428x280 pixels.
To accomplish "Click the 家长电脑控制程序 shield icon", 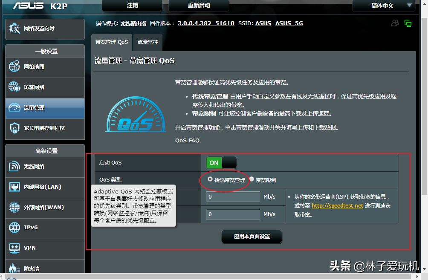I will 14,128.
